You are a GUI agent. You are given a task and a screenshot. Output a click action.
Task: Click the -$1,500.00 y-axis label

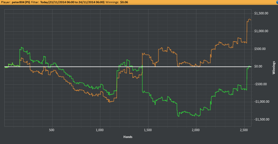[x=262, y=119]
